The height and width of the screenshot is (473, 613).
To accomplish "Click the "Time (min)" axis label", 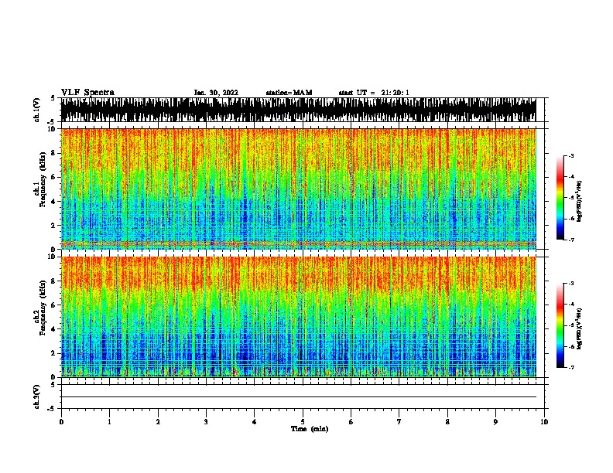I will [310, 429].
